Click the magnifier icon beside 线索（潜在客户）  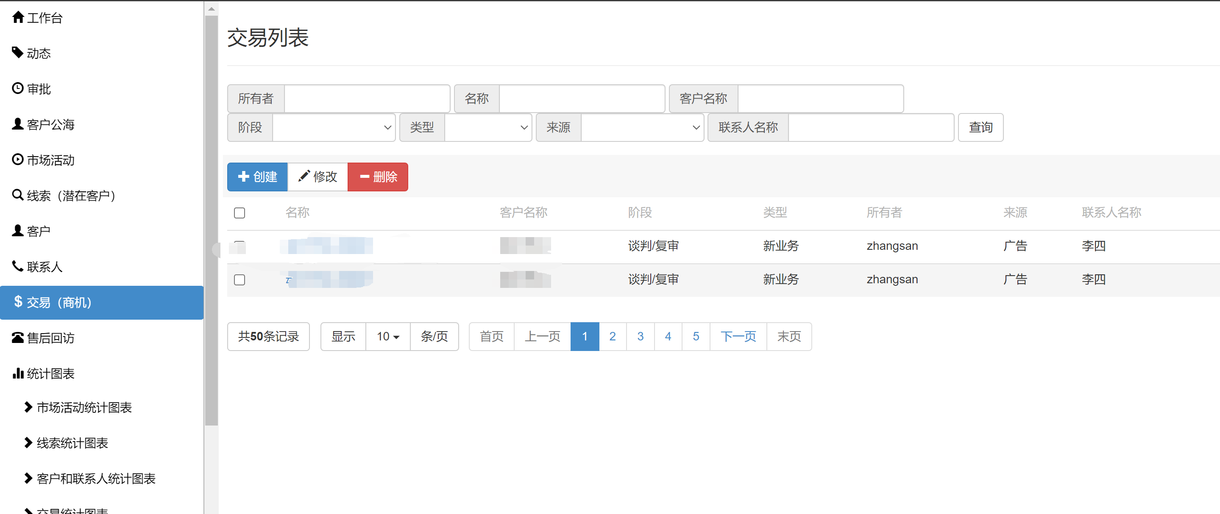point(17,195)
